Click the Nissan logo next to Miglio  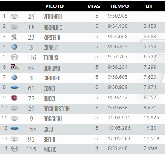[x=15, y=149]
